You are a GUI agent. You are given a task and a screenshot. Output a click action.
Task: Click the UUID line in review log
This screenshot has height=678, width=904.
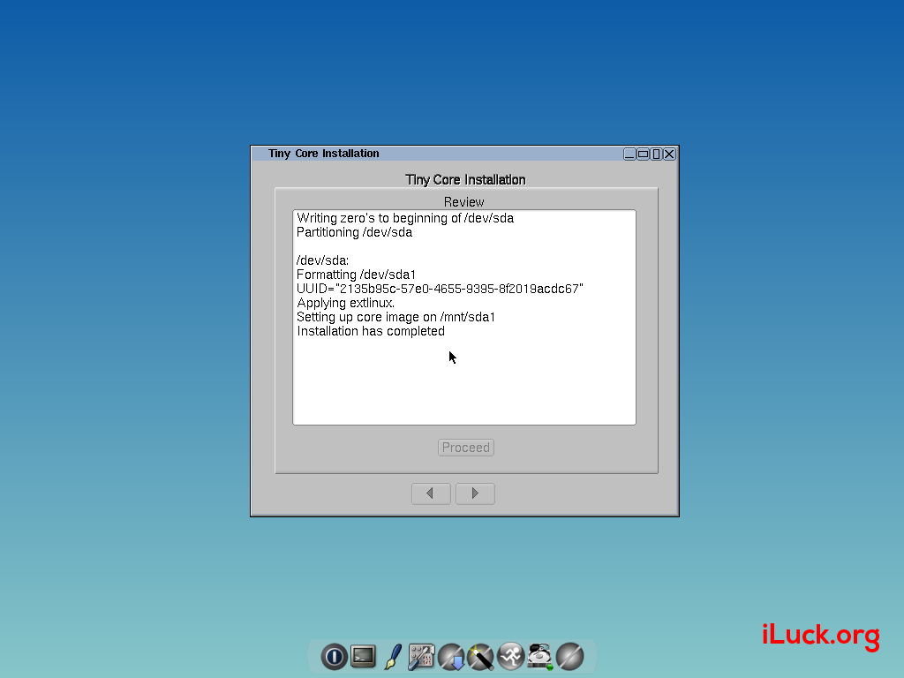[x=440, y=289]
